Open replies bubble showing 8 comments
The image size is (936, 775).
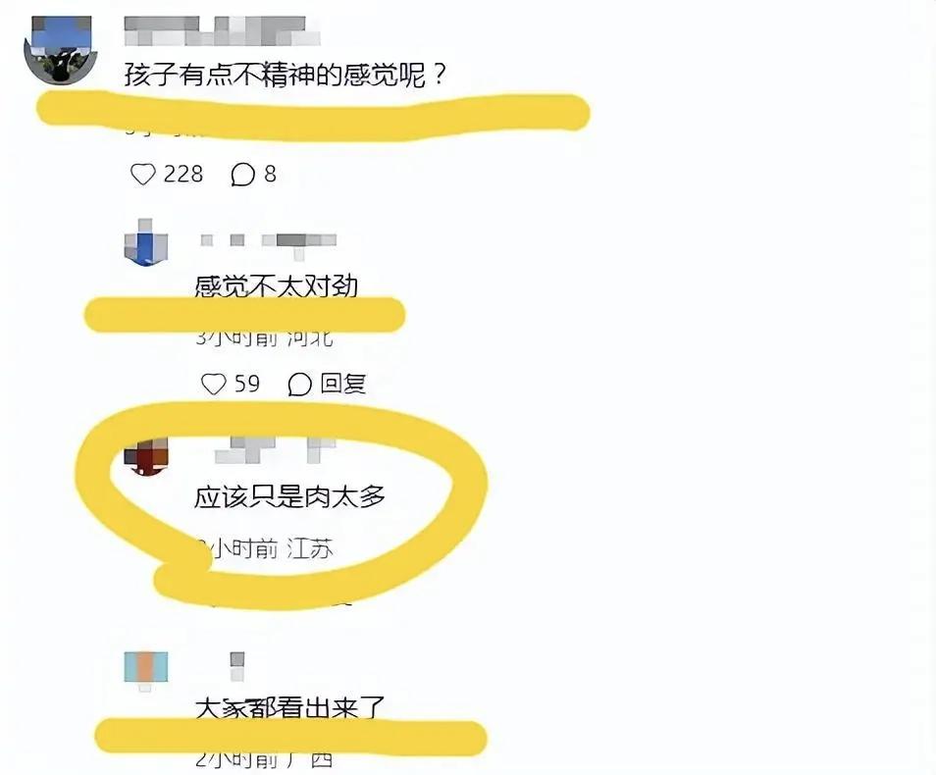pyautogui.click(x=243, y=175)
